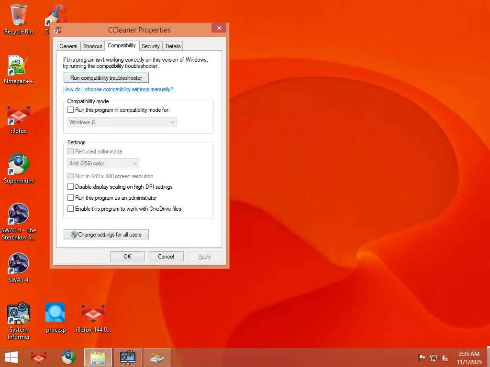Click Run compatibility troubleshooter button
The width and height of the screenshot is (490, 367).
[x=106, y=78]
